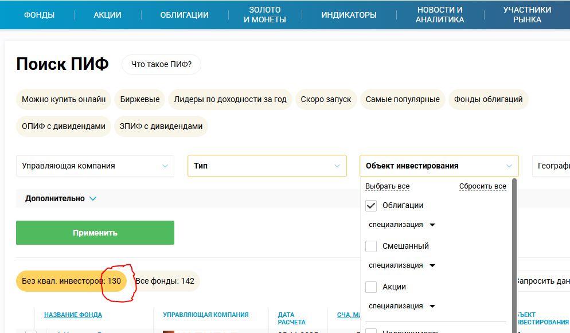This screenshot has height=333, width=570.
Task: Click chevron icon next to Дополнительно
Action: point(93,199)
